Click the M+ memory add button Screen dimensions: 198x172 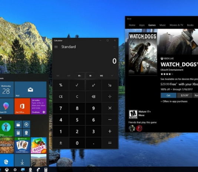(x=80, y=76)
